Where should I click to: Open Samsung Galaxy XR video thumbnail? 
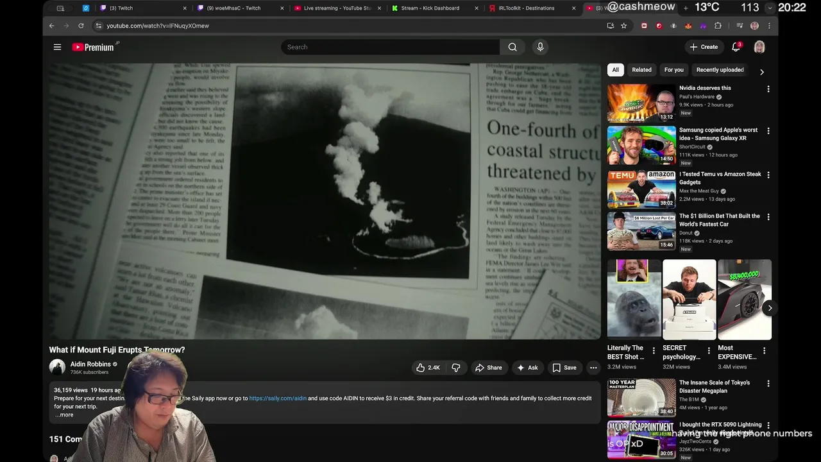(x=641, y=145)
